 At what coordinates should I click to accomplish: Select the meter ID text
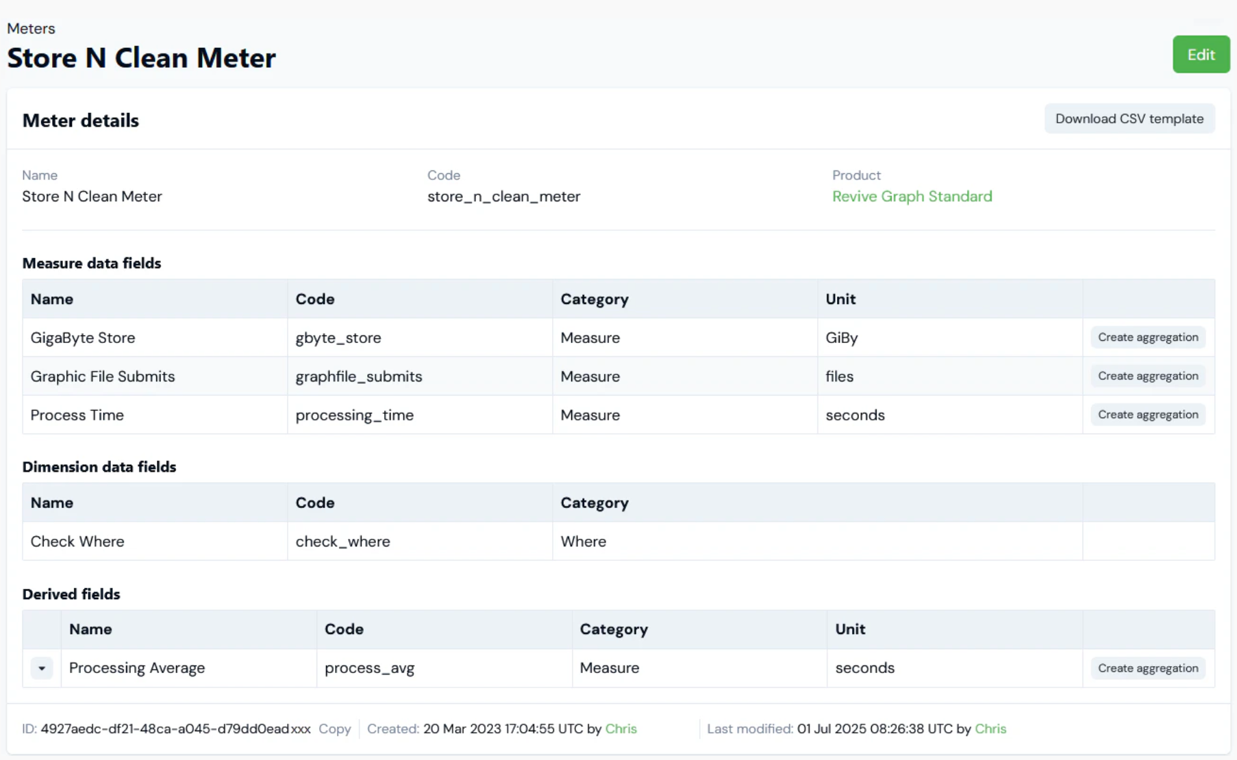(x=175, y=729)
